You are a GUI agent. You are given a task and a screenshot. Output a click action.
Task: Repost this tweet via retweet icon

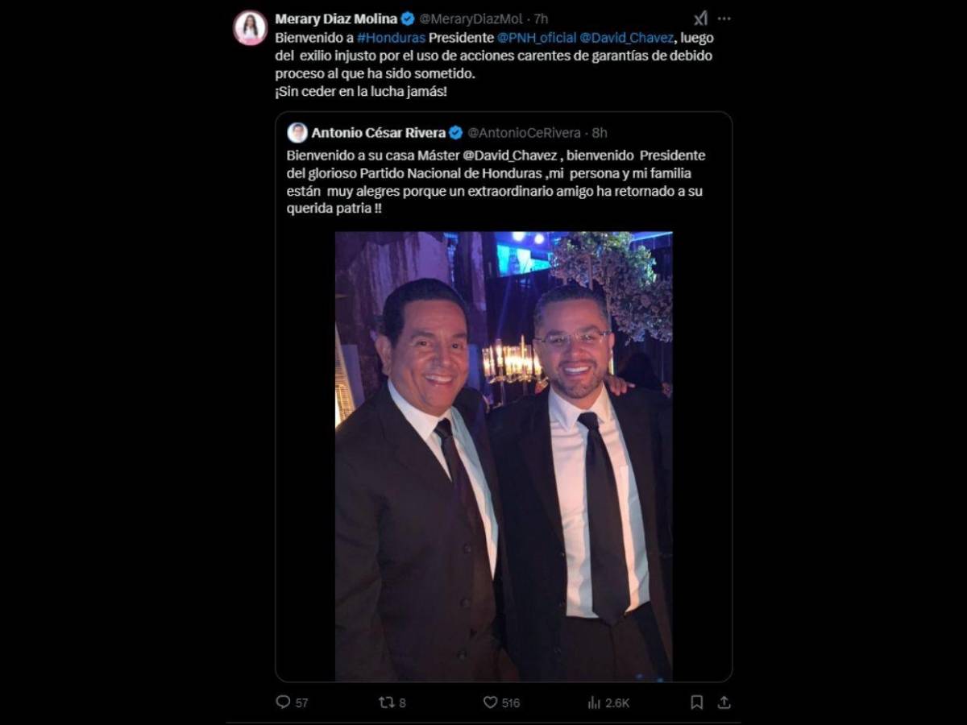(x=387, y=702)
